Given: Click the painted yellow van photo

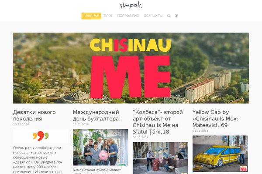Looking at the screenshot, I should [x=220, y=154].
